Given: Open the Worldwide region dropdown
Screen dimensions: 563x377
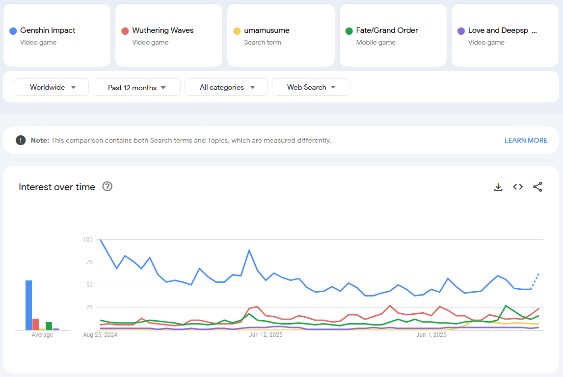Looking at the screenshot, I should click(x=52, y=87).
